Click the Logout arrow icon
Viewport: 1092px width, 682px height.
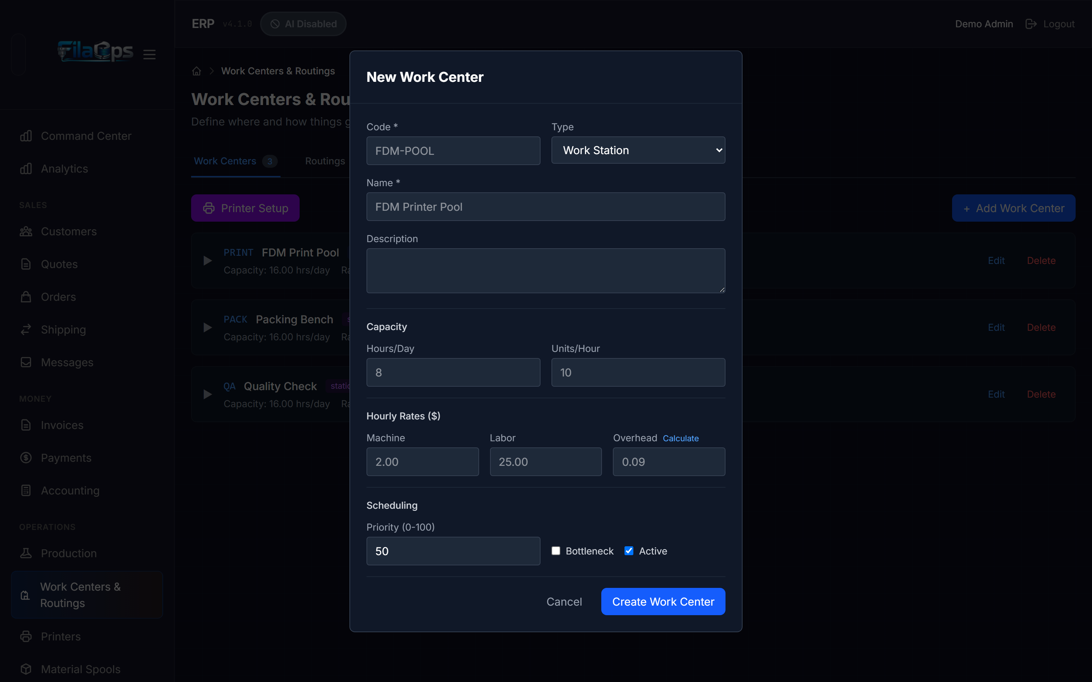pos(1031,24)
